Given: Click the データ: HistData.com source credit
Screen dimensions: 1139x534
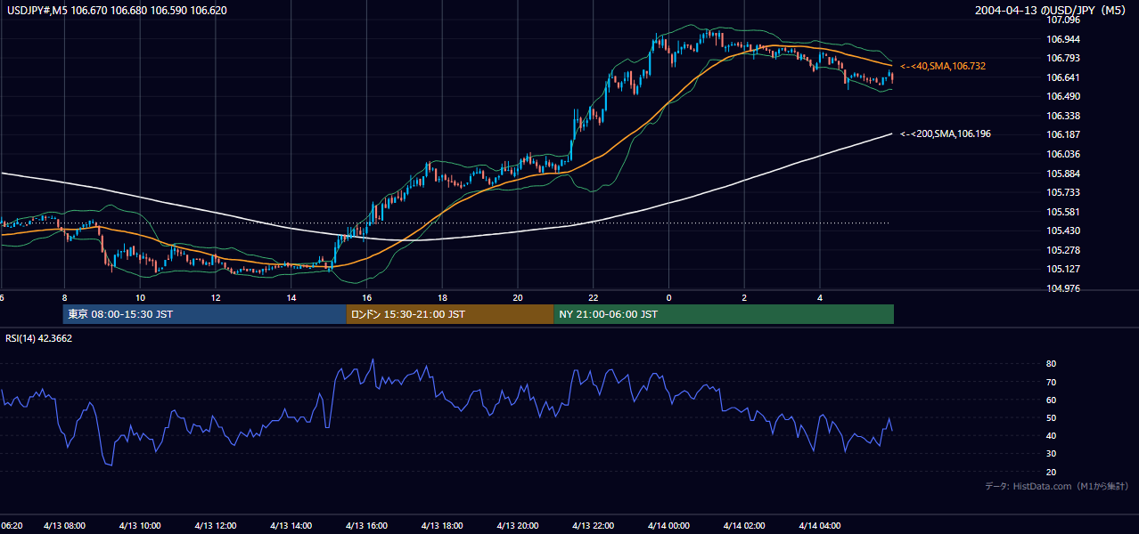Looking at the screenshot, I should (x=1057, y=486).
